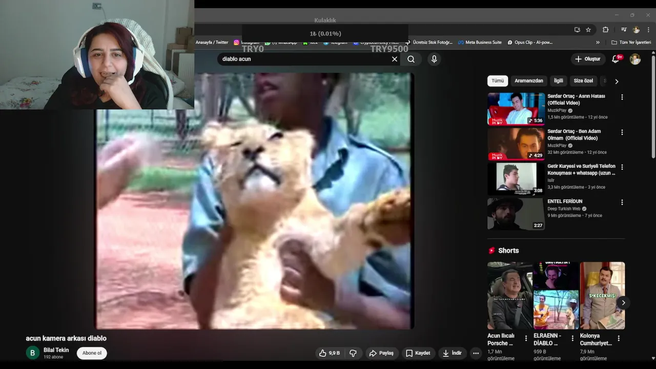This screenshot has height=369, width=656.
Task: Expand hidden bookmarks with double chevron
Action: pos(598,43)
